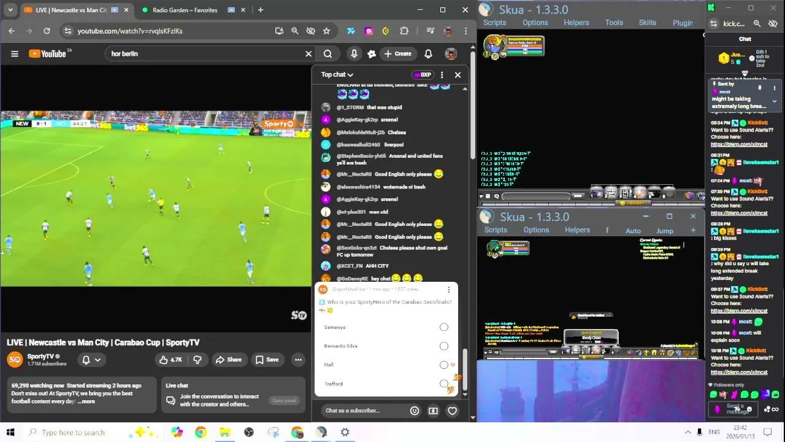This screenshot has height=442, width=785.
Task: Pin icon on Kick pinned message
Action: tap(759, 88)
